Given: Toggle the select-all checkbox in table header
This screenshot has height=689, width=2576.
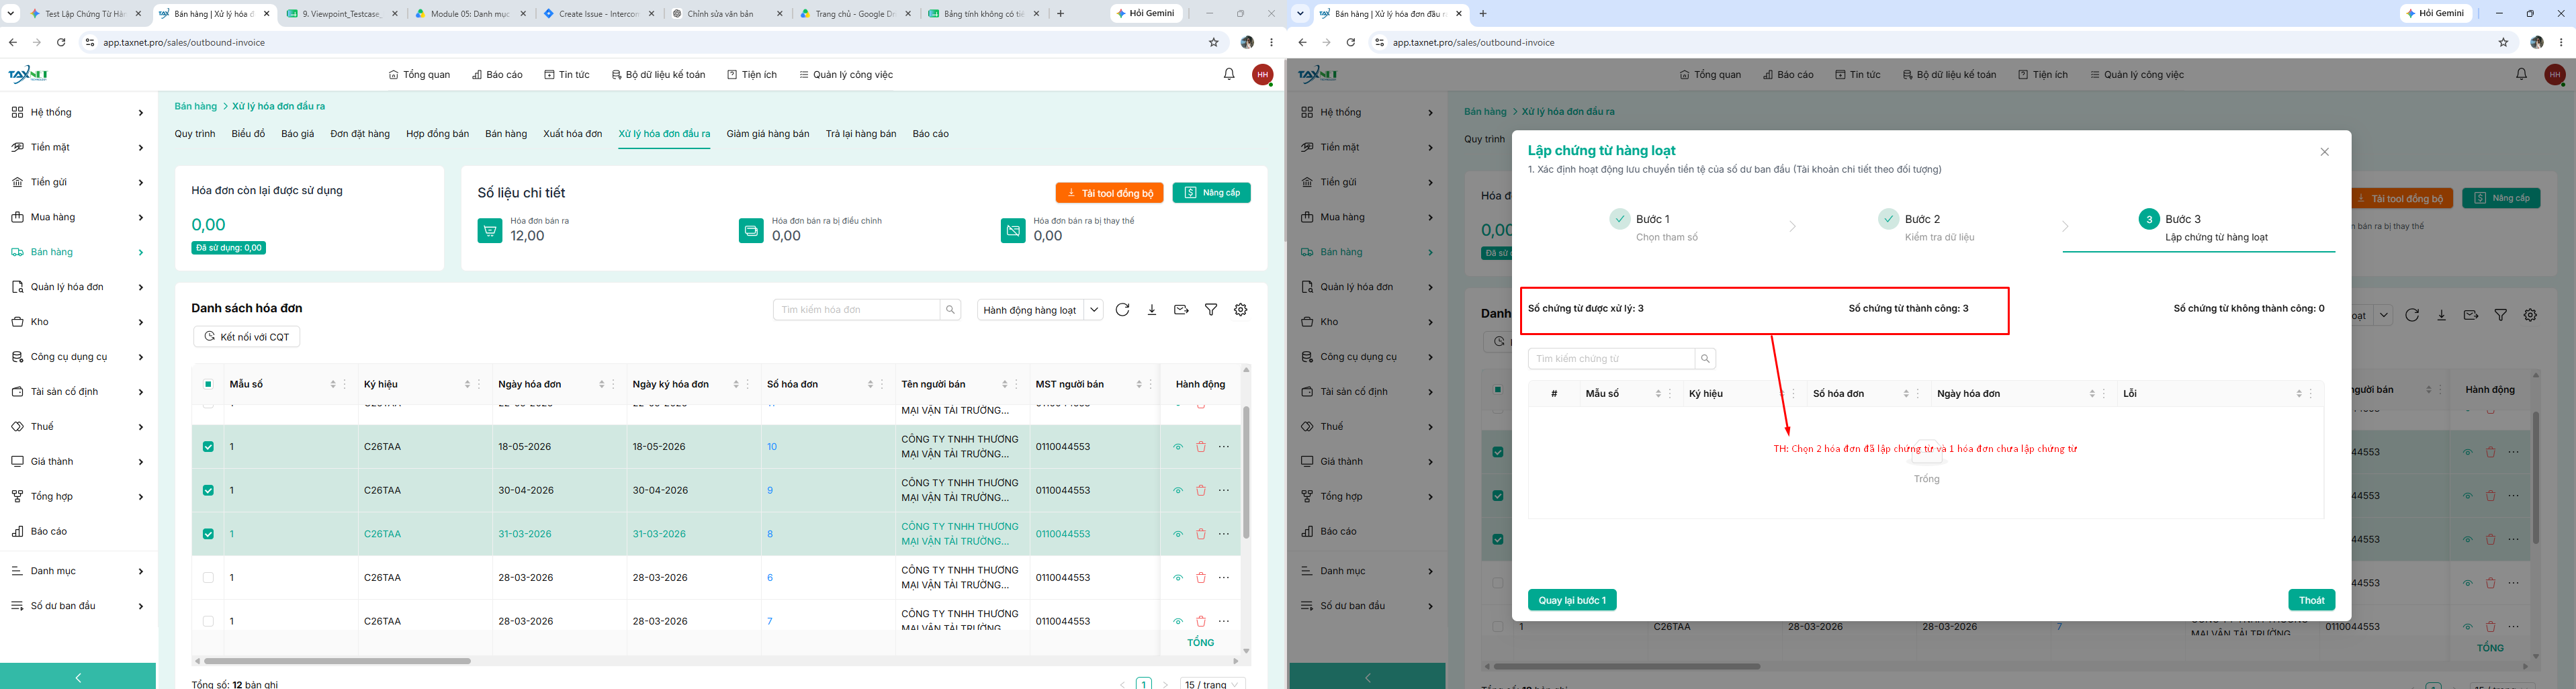Looking at the screenshot, I should click(x=208, y=384).
